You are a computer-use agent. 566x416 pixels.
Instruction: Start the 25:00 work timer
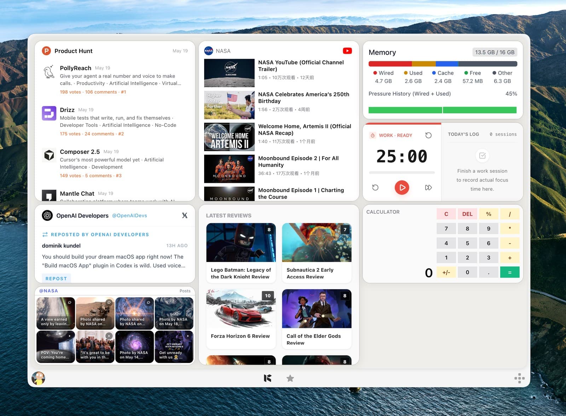[402, 188]
